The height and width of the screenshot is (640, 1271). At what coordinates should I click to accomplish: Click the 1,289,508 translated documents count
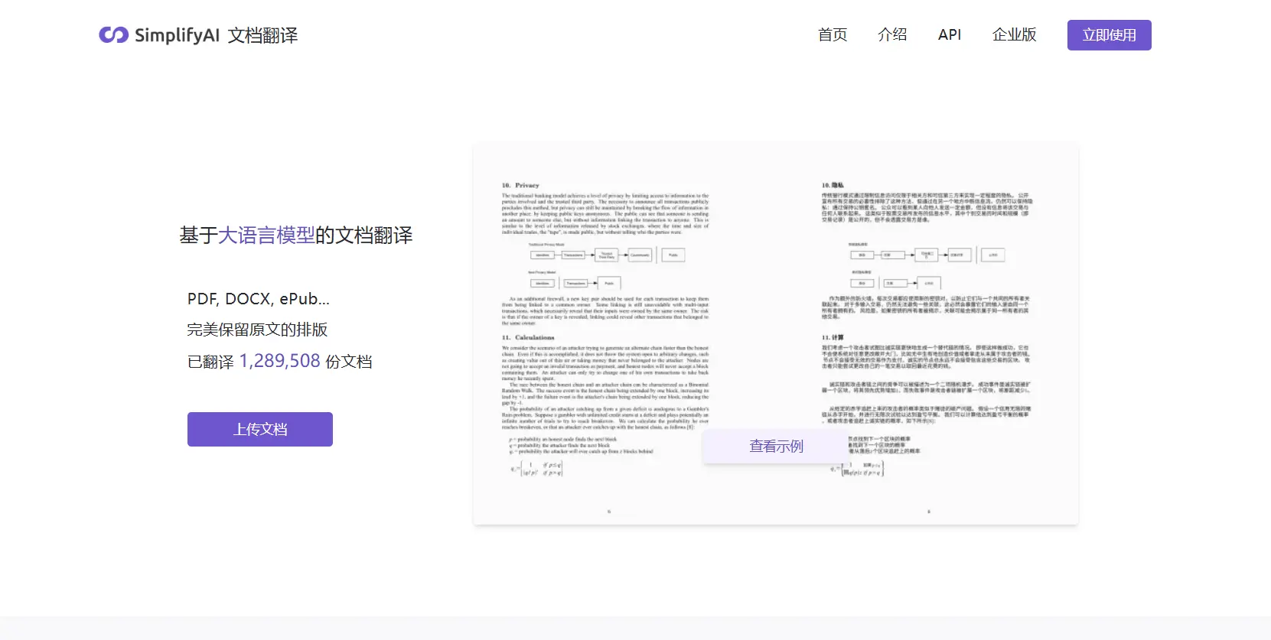(x=279, y=361)
